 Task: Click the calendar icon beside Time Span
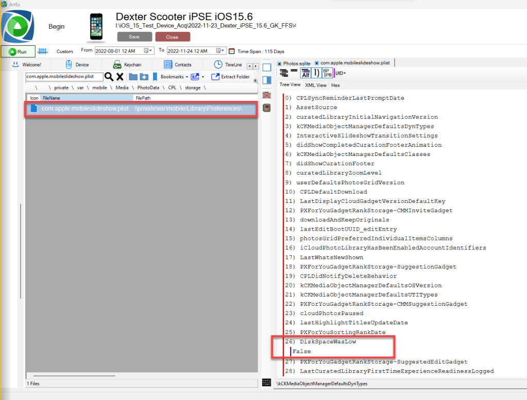[232, 51]
